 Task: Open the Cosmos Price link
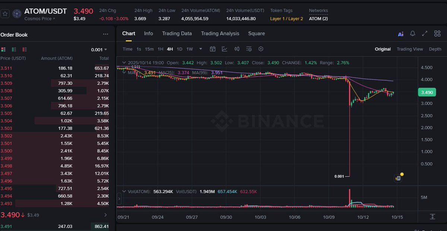tap(39, 19)
